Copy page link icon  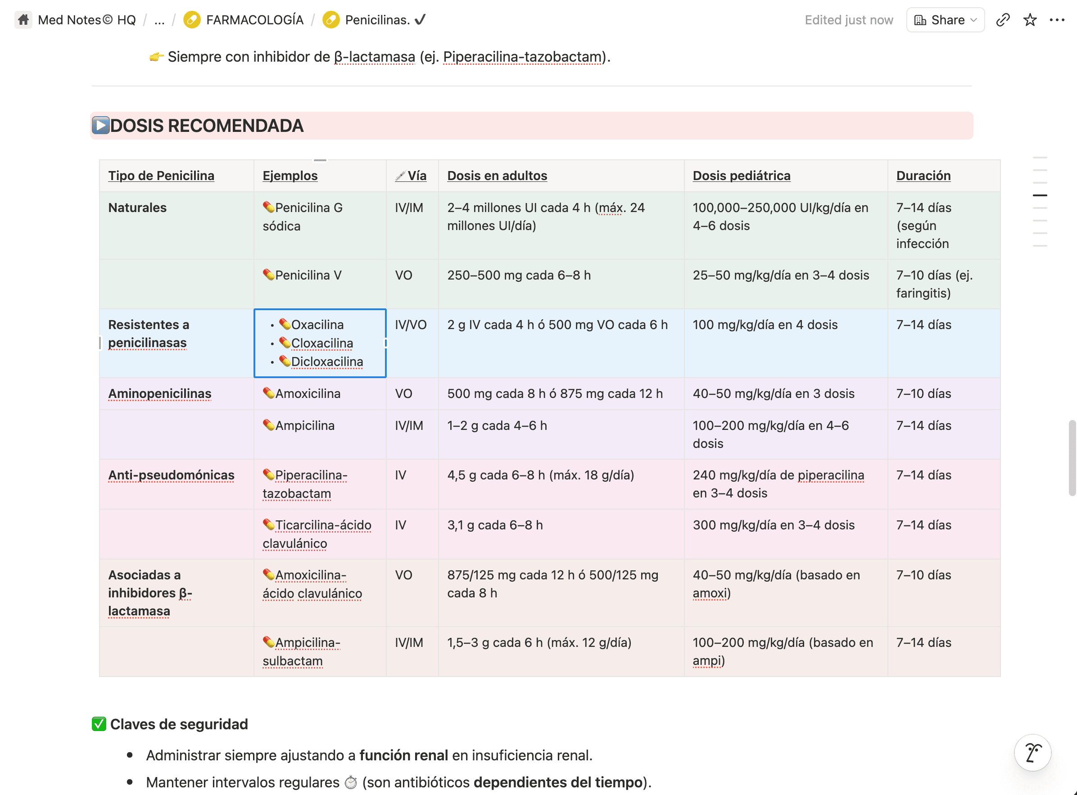[1003, 20]
